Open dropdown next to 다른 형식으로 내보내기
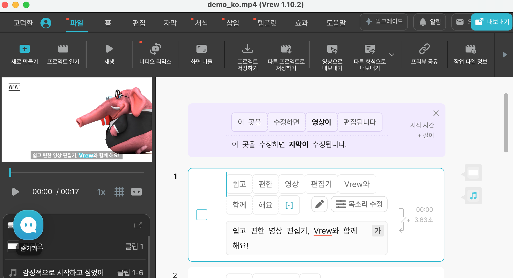Screen dimensions: 513x278 [x=392, y=55]
